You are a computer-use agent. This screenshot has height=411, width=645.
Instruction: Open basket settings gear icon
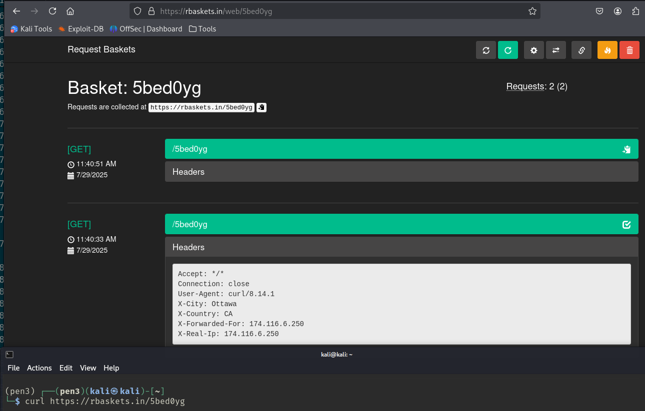click(533, 50)
